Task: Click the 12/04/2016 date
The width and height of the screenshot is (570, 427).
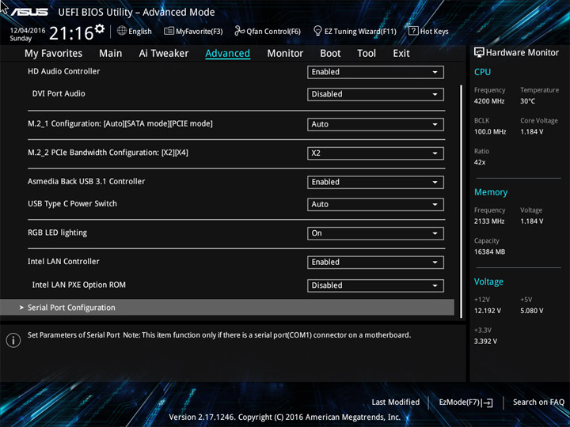Action: coord(27,31)
